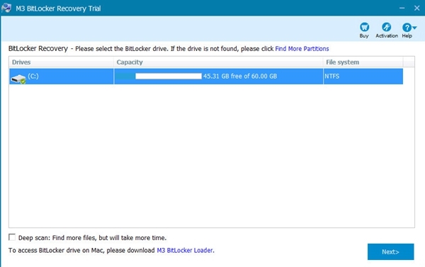Close the M3 BitLocker Recovery window
425x267 pixels.
tap(417, 8)
